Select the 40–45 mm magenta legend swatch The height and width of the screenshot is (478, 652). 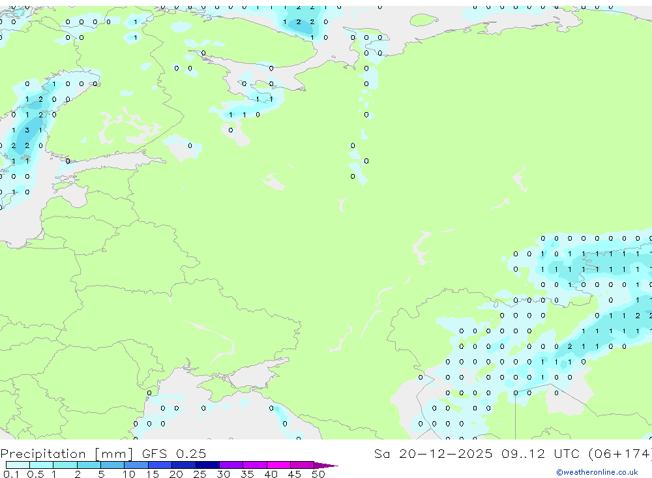point(278,465)
